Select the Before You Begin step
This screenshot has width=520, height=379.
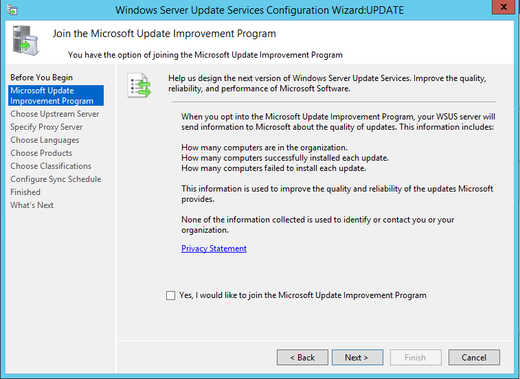(x=41, y=78)
